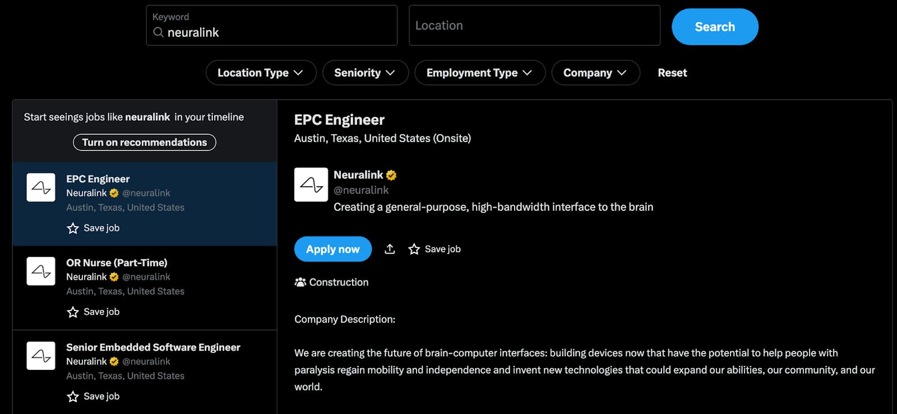Click into the Location input field
This screenshot has height=414, width=897.
pyautogui.click(x=534, y=26)
